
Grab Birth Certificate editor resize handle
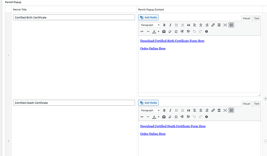pyautogui.click(x=259, y=95)
